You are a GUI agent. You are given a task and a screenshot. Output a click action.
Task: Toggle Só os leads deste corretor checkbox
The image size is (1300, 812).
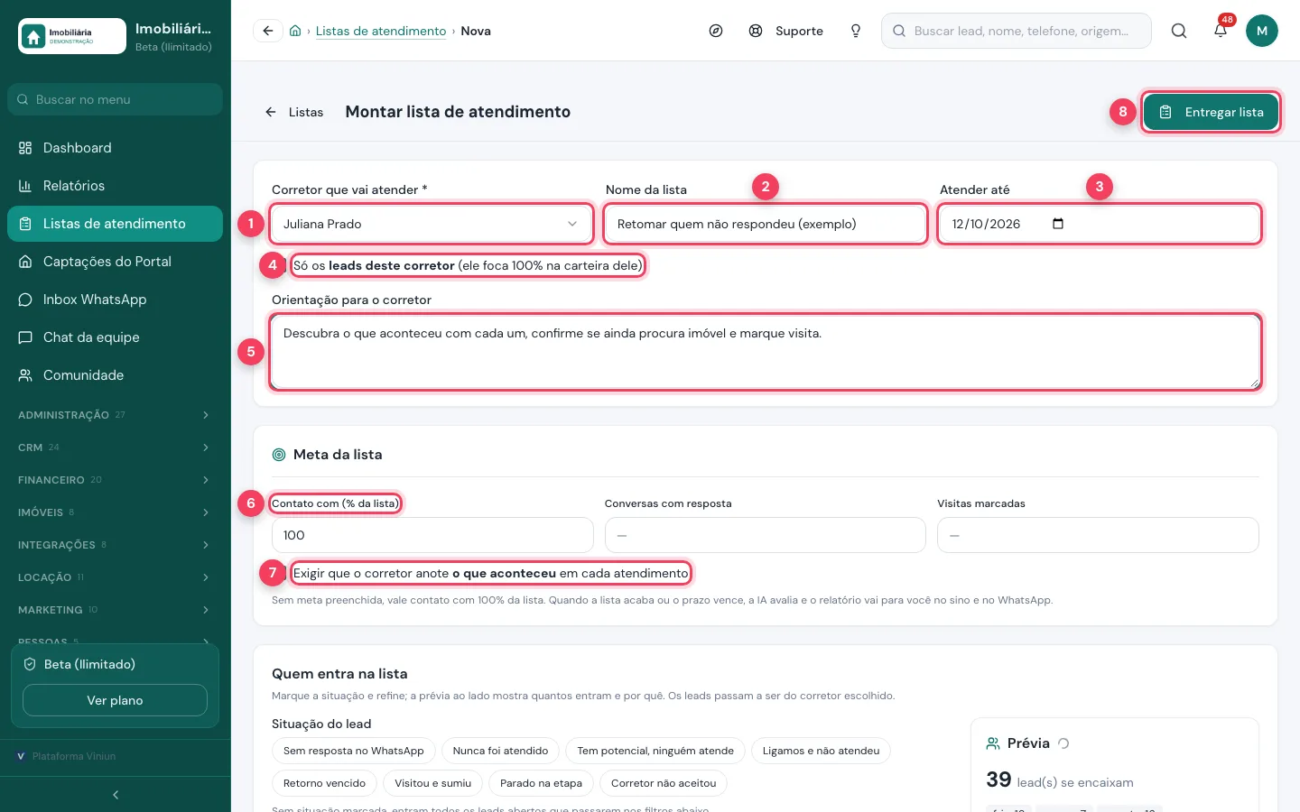click(x=283, y=265)
